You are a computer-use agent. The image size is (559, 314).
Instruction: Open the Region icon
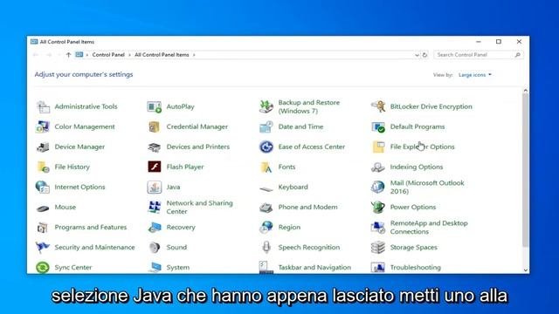266,227
